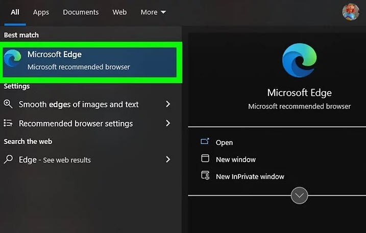The height and width of the screenshot is (233, 366).
Task: Switch to the Web tab
Action: click(x=119, y=12)
